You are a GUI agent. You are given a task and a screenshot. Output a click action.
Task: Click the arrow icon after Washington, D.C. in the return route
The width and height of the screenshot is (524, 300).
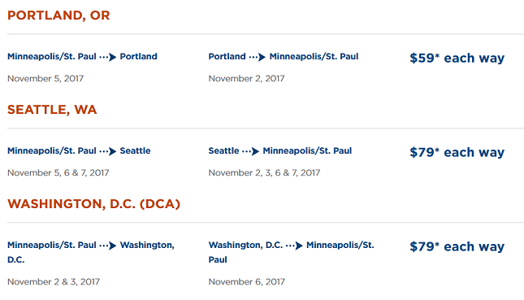pyautogui.click(x=294, y=246)
